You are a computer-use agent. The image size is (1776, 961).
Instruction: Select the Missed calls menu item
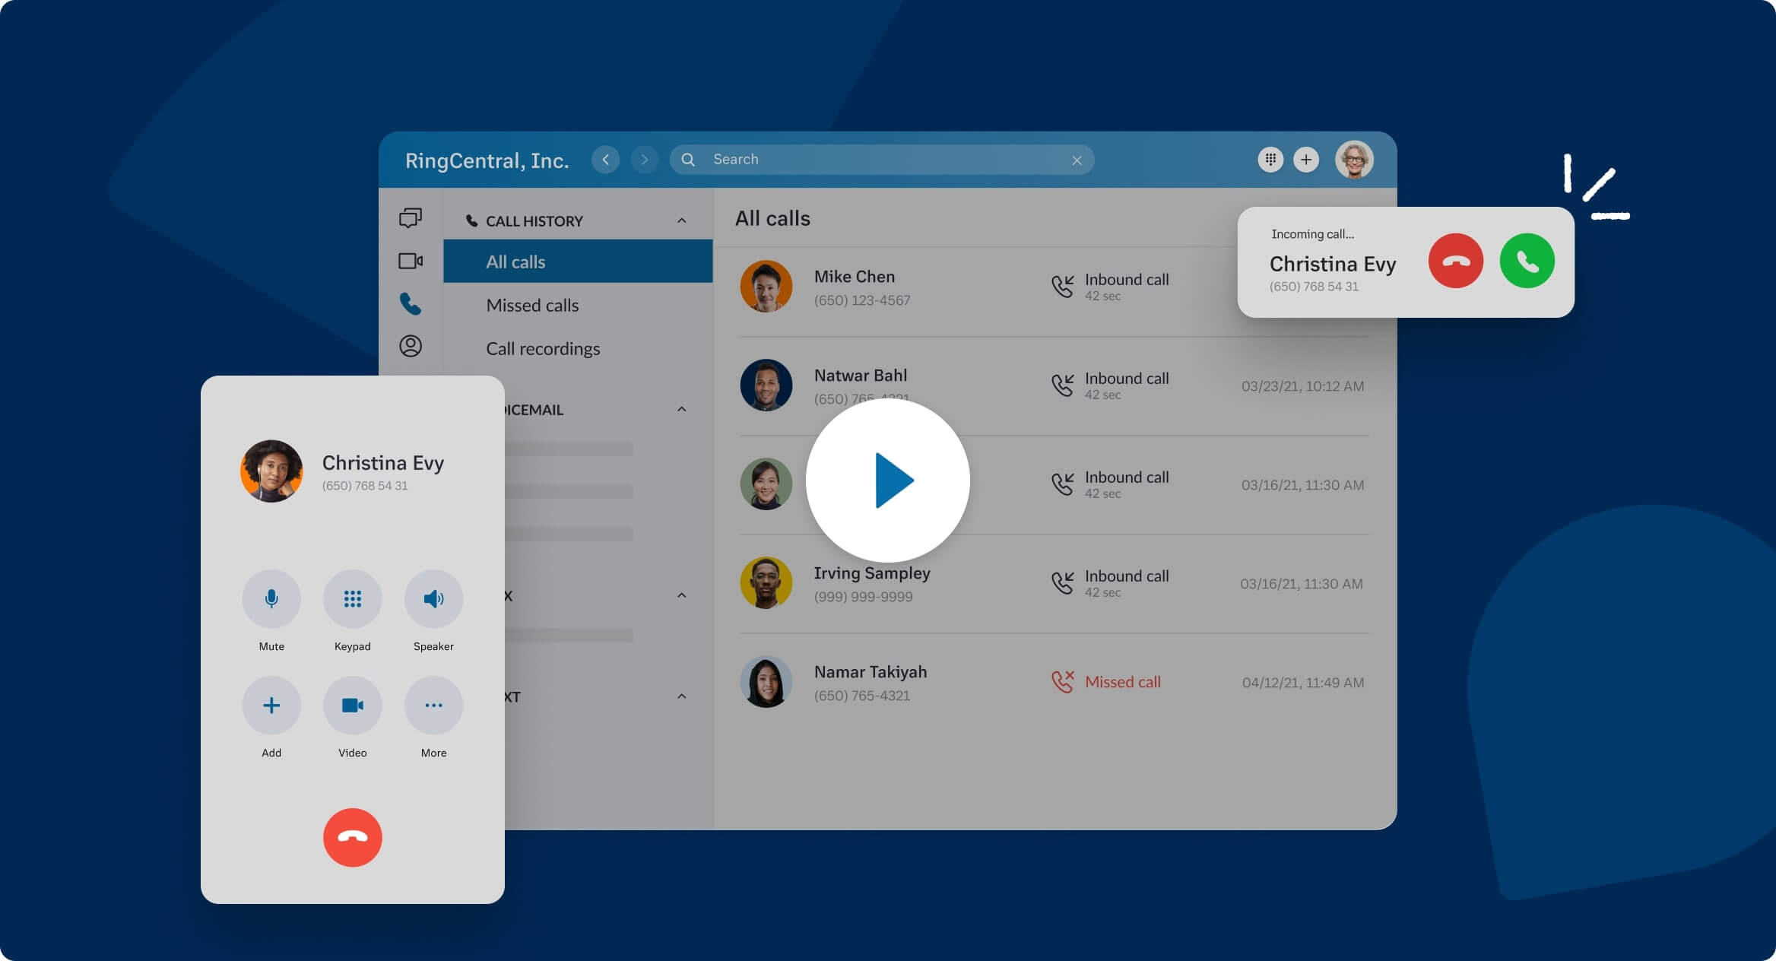pos(532,306)
